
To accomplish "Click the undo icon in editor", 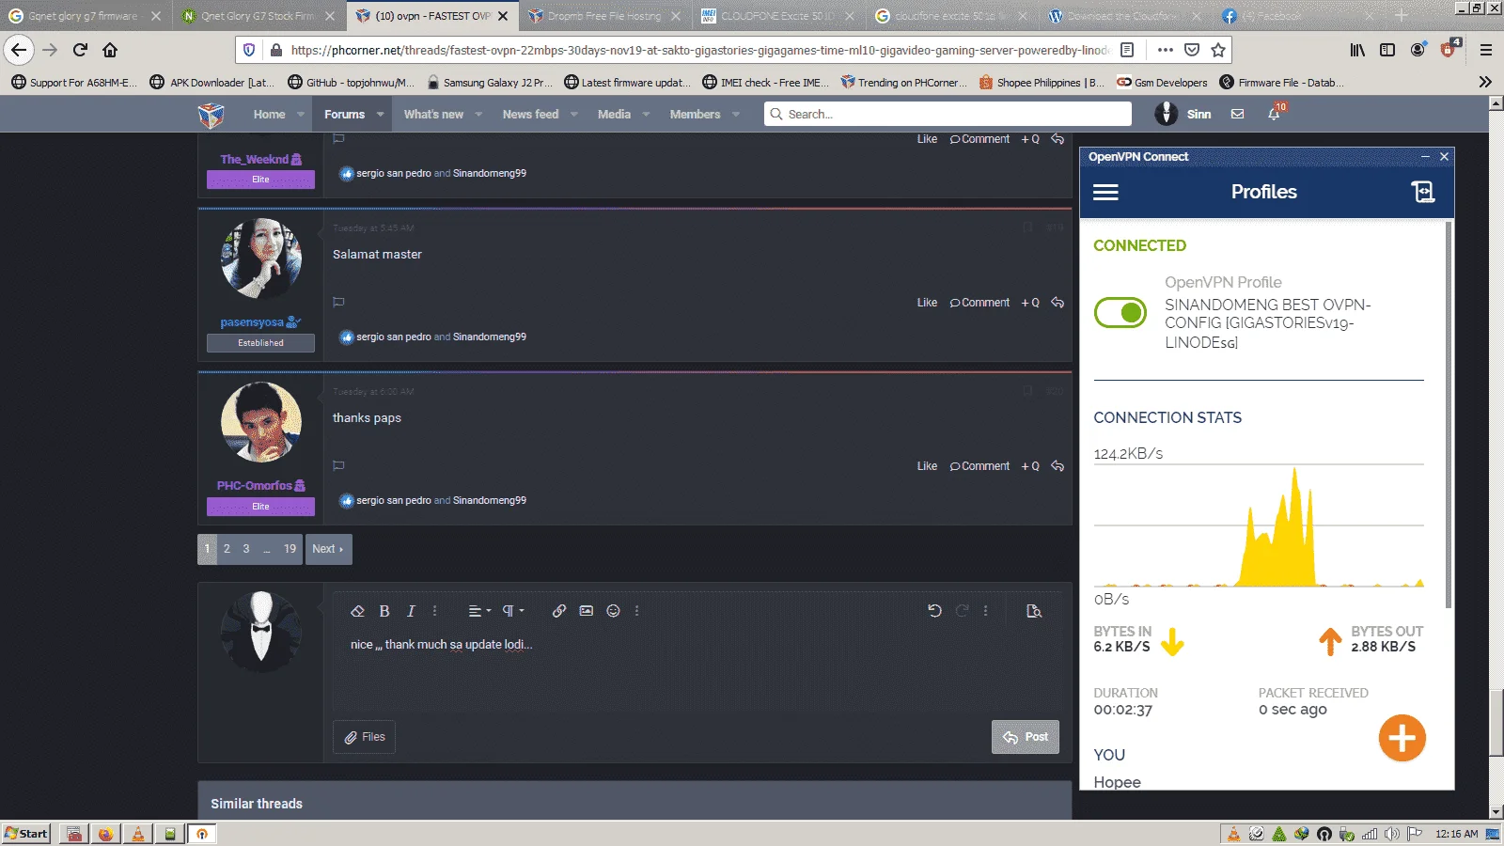I will (x=934, y=611).
